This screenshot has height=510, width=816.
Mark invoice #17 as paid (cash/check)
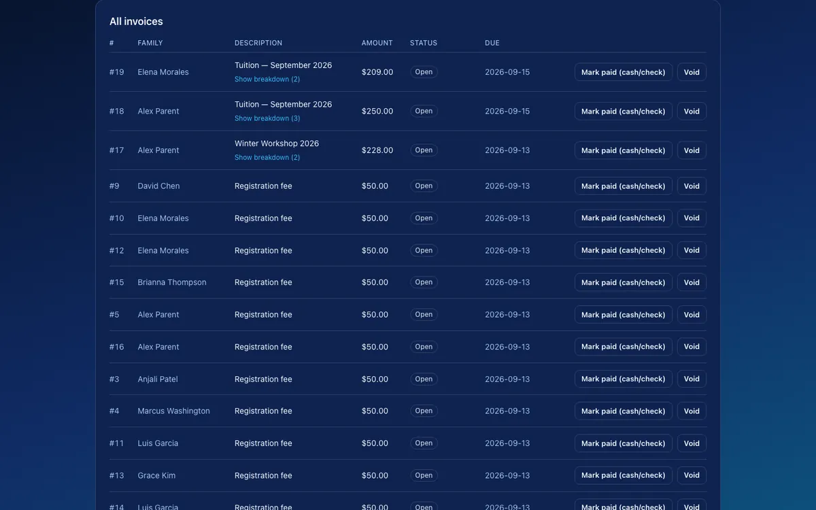tap(624, 150)
